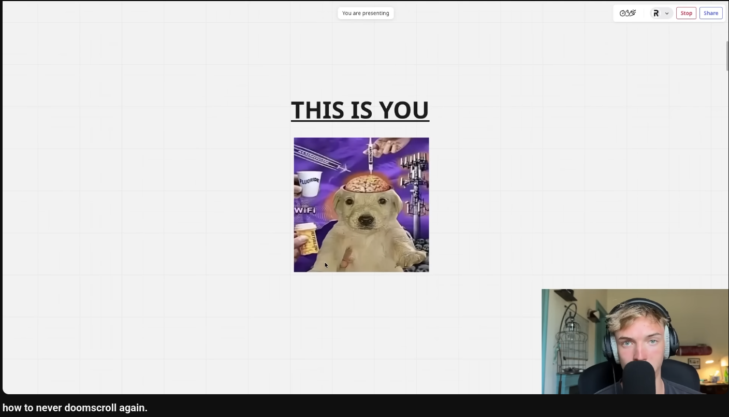The width and height of the screenshot is (729, 417).
Task: Select the "THIS IS YOU" heading text
Action: 360,110
